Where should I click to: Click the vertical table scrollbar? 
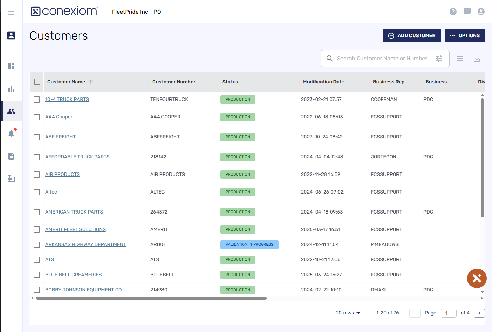pos(482,158)
